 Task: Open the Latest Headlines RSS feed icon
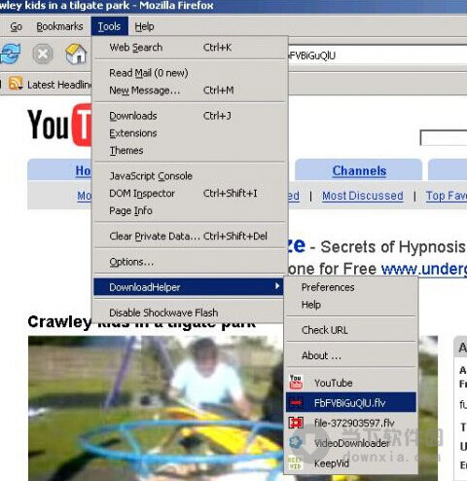(x=16, y=84)
